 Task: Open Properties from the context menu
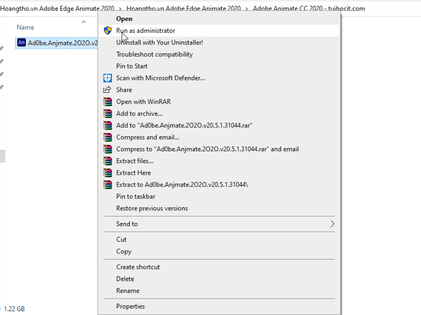(219, 306)
